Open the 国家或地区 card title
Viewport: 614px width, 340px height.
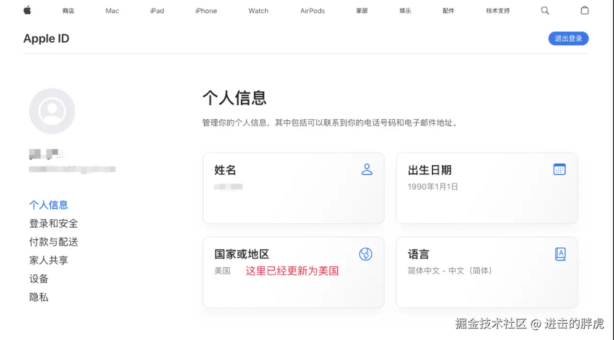click(242, 254)
